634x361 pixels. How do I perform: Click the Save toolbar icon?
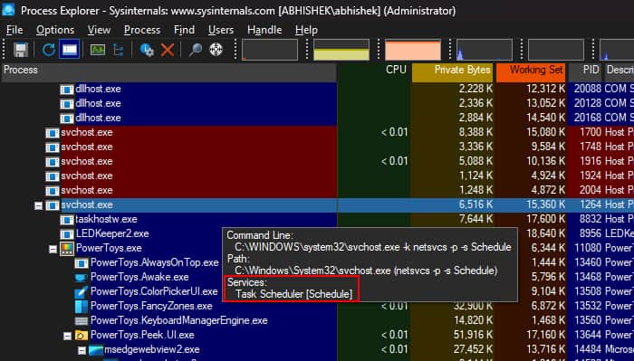pos(21,50)
